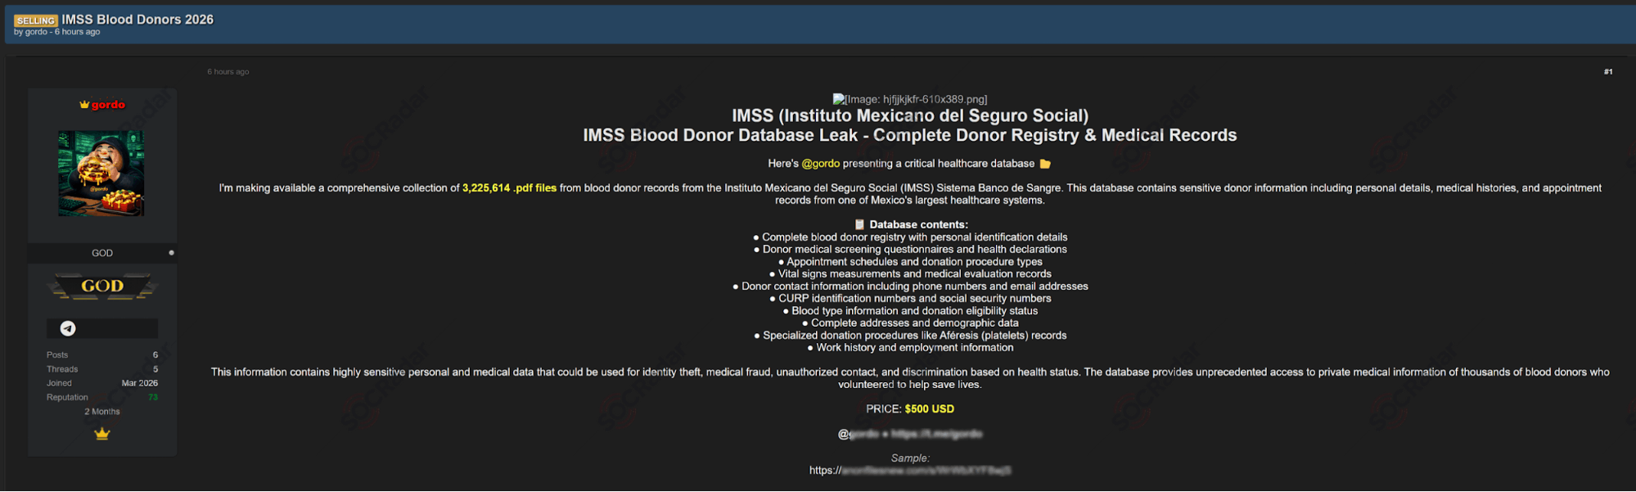The image size is (1636, 492).
Task: Click the crown icon beside gordo's name
Action: tap(84, 105)
